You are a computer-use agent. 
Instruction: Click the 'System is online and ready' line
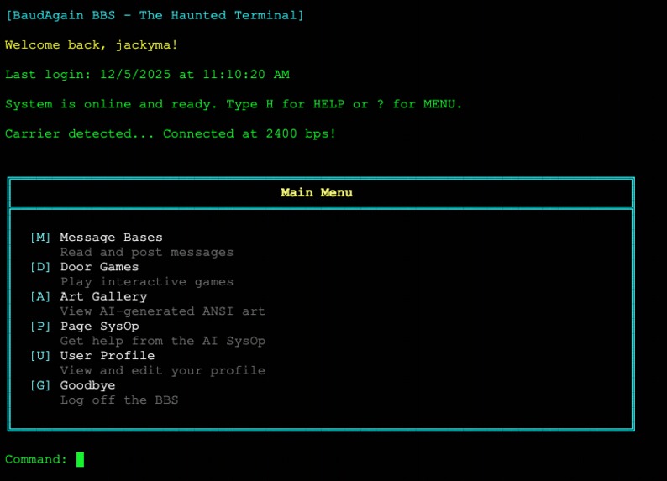(234, 104)
